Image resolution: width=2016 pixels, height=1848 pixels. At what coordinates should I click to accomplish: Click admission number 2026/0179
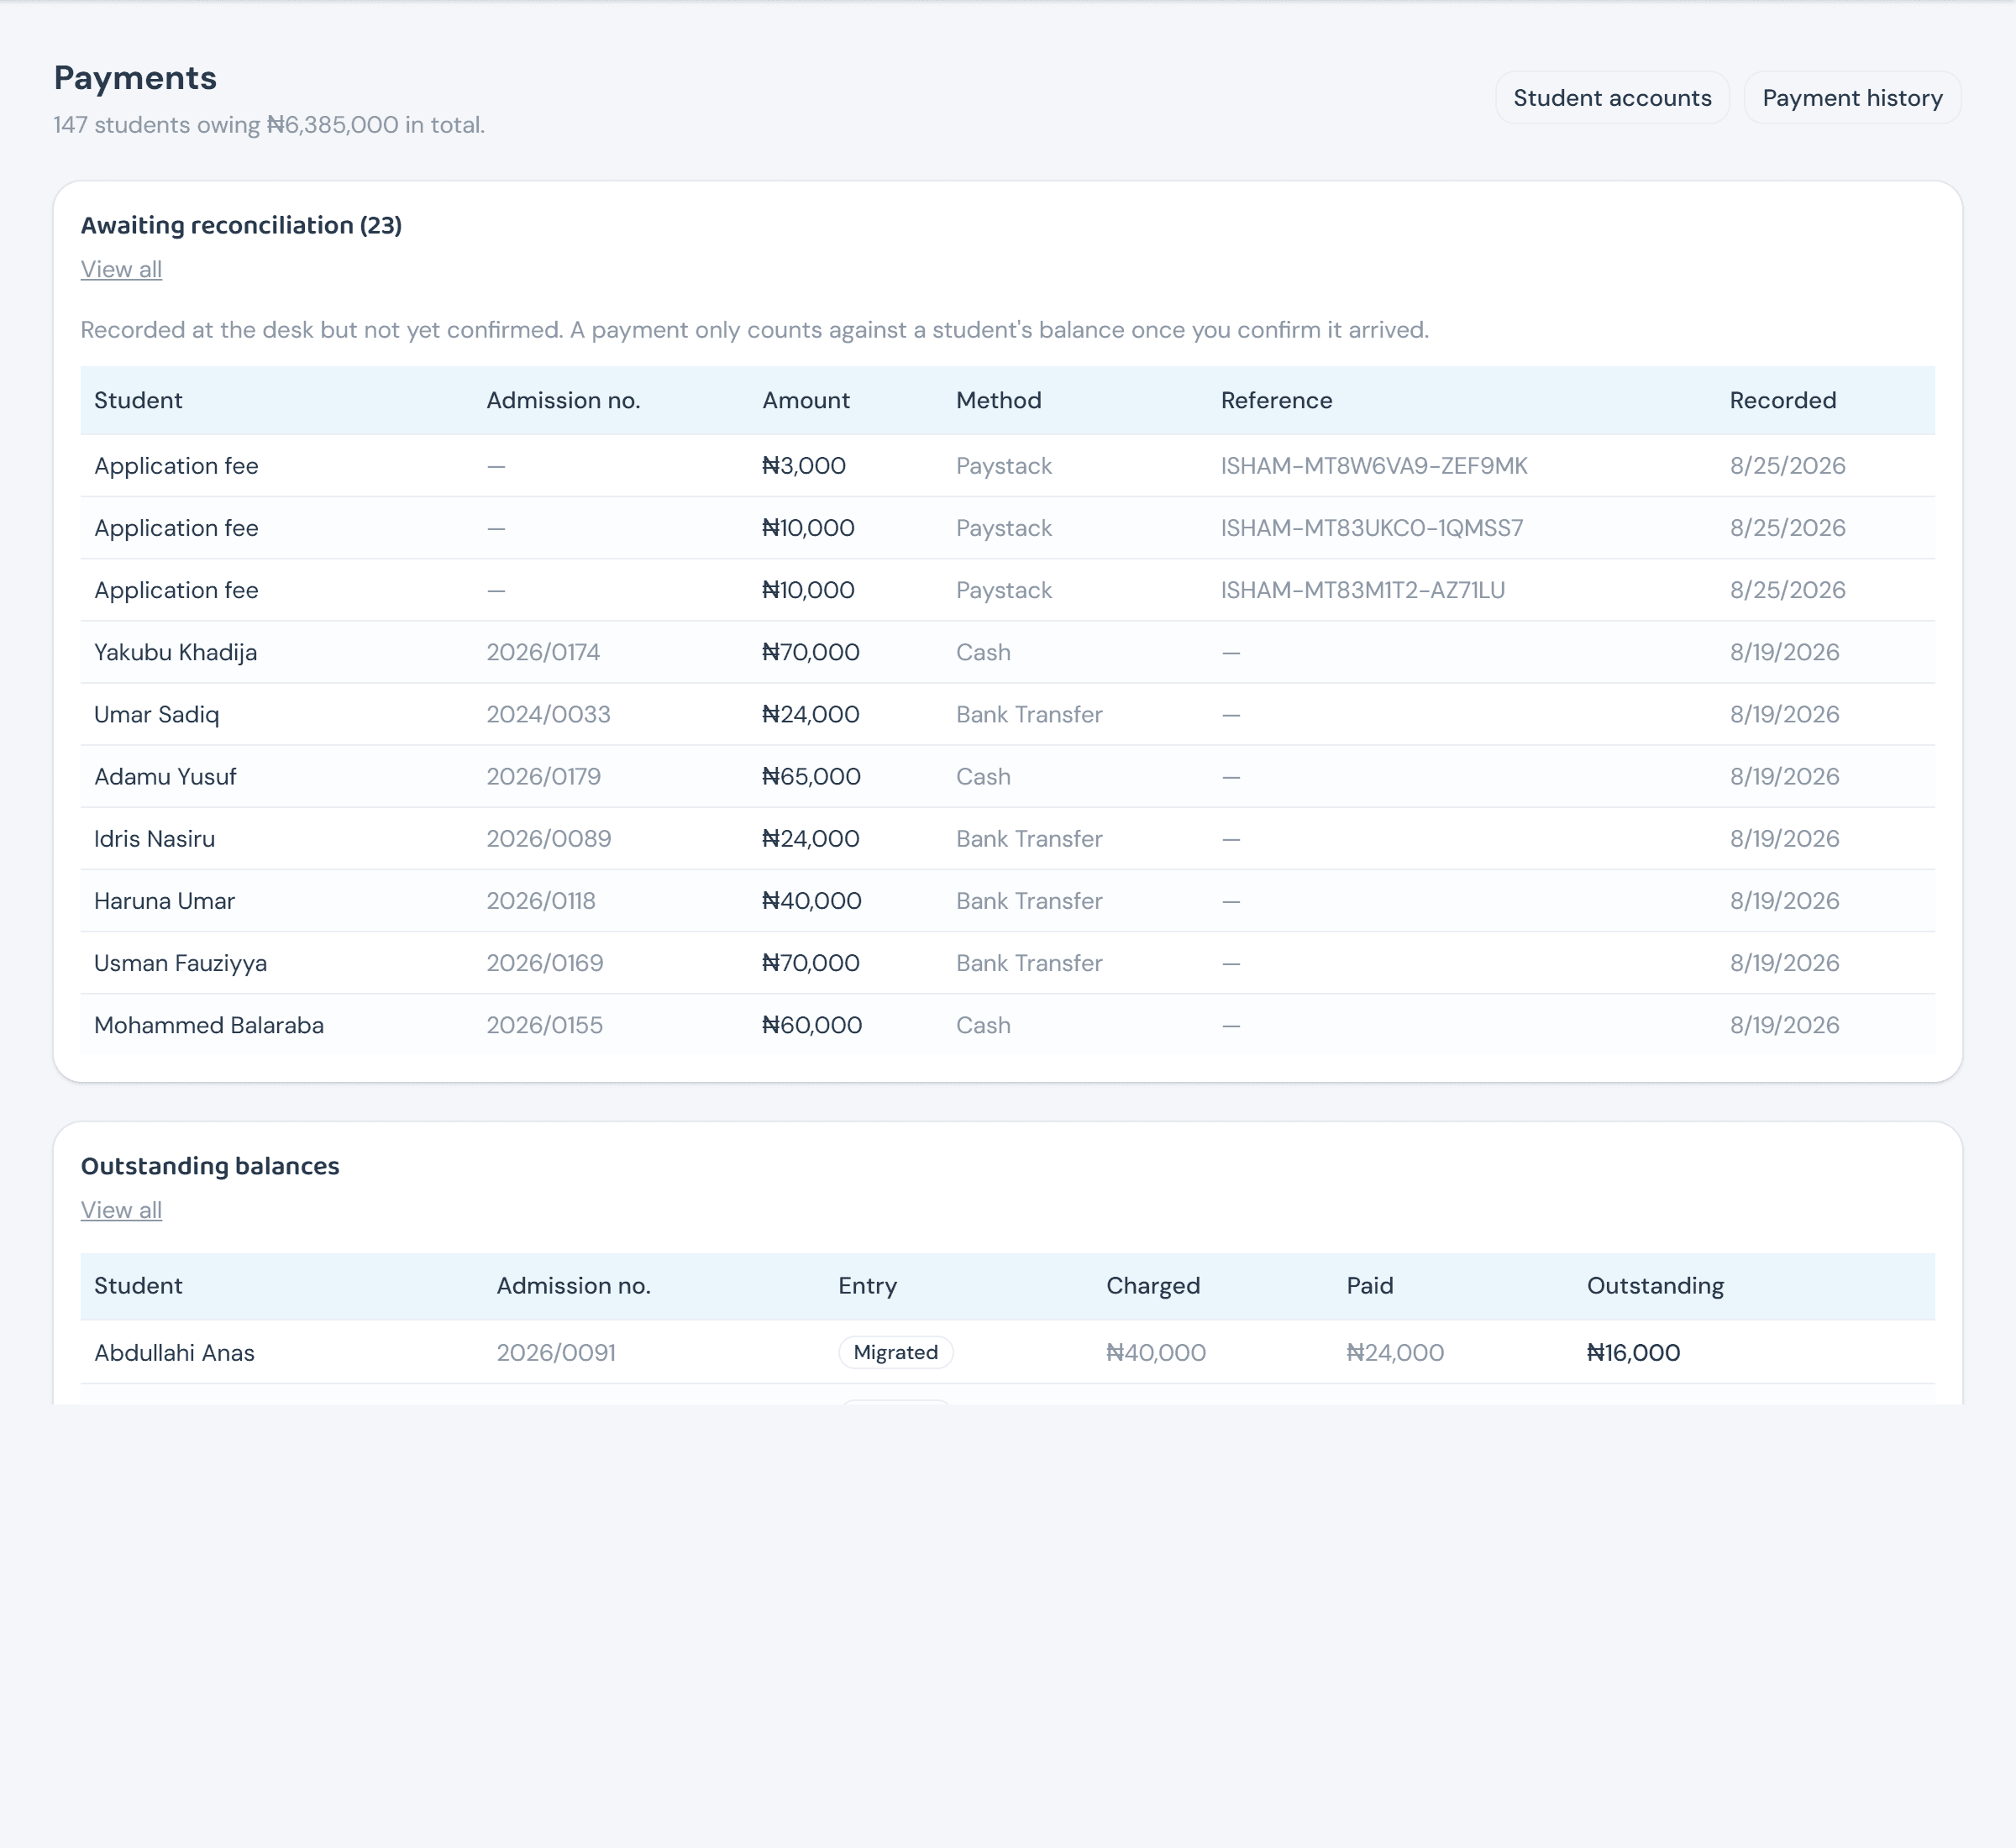(x=544, y=776)
